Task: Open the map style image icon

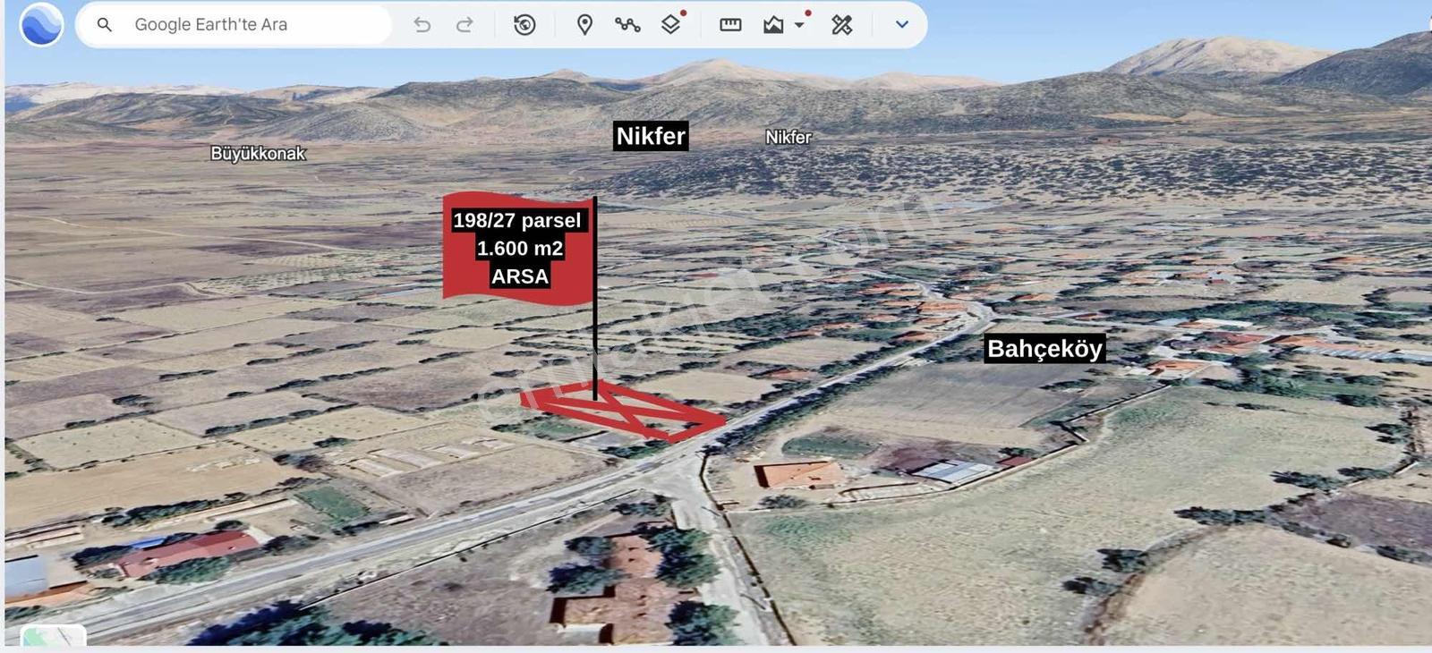Action: [773, 25]
